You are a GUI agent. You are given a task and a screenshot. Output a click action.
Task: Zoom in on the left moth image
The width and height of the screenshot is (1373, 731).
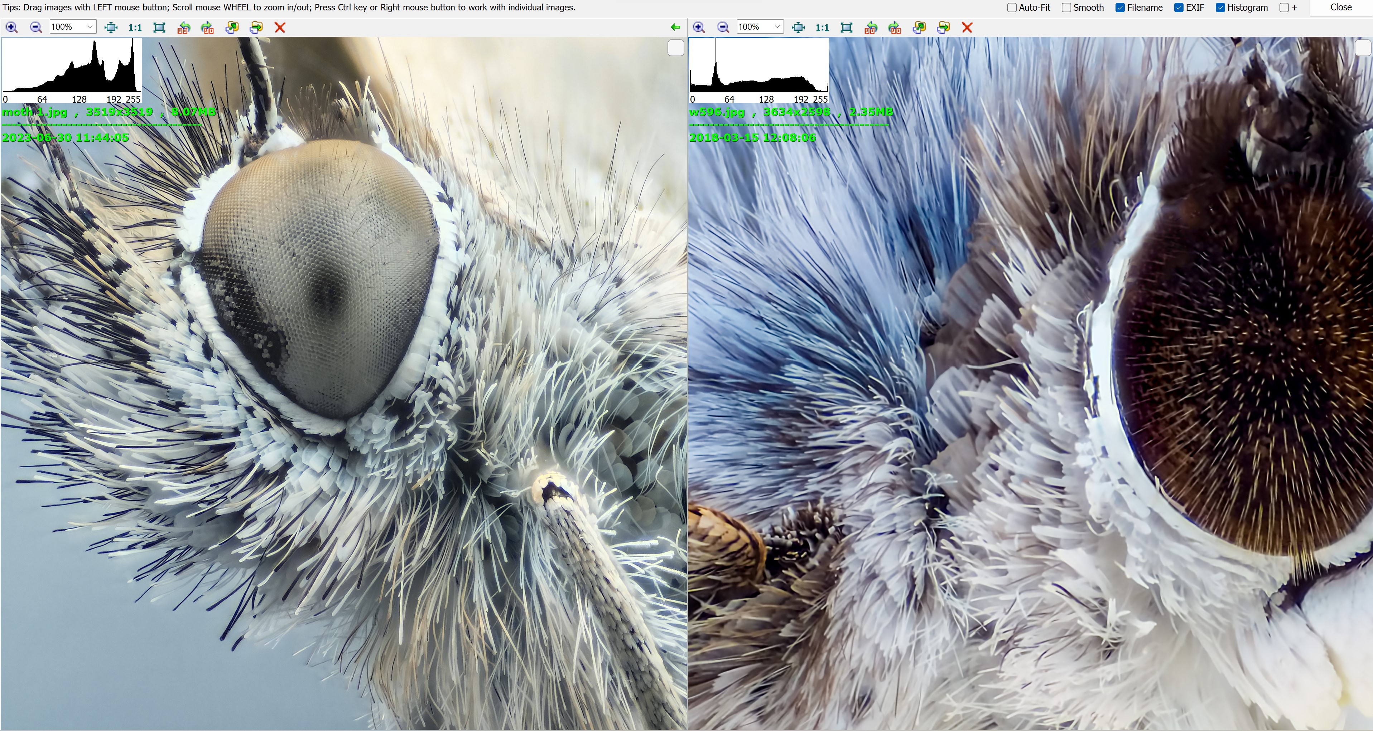coord(12,27)
